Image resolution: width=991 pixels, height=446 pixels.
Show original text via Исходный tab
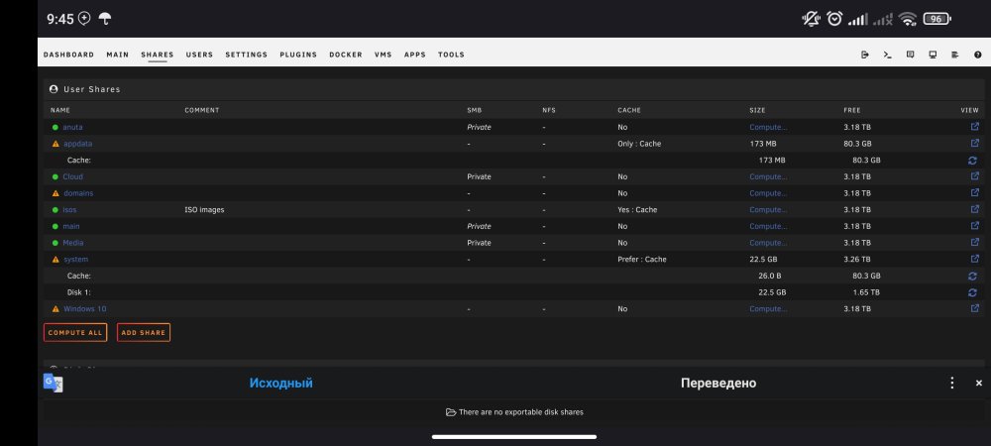point(280,383)
